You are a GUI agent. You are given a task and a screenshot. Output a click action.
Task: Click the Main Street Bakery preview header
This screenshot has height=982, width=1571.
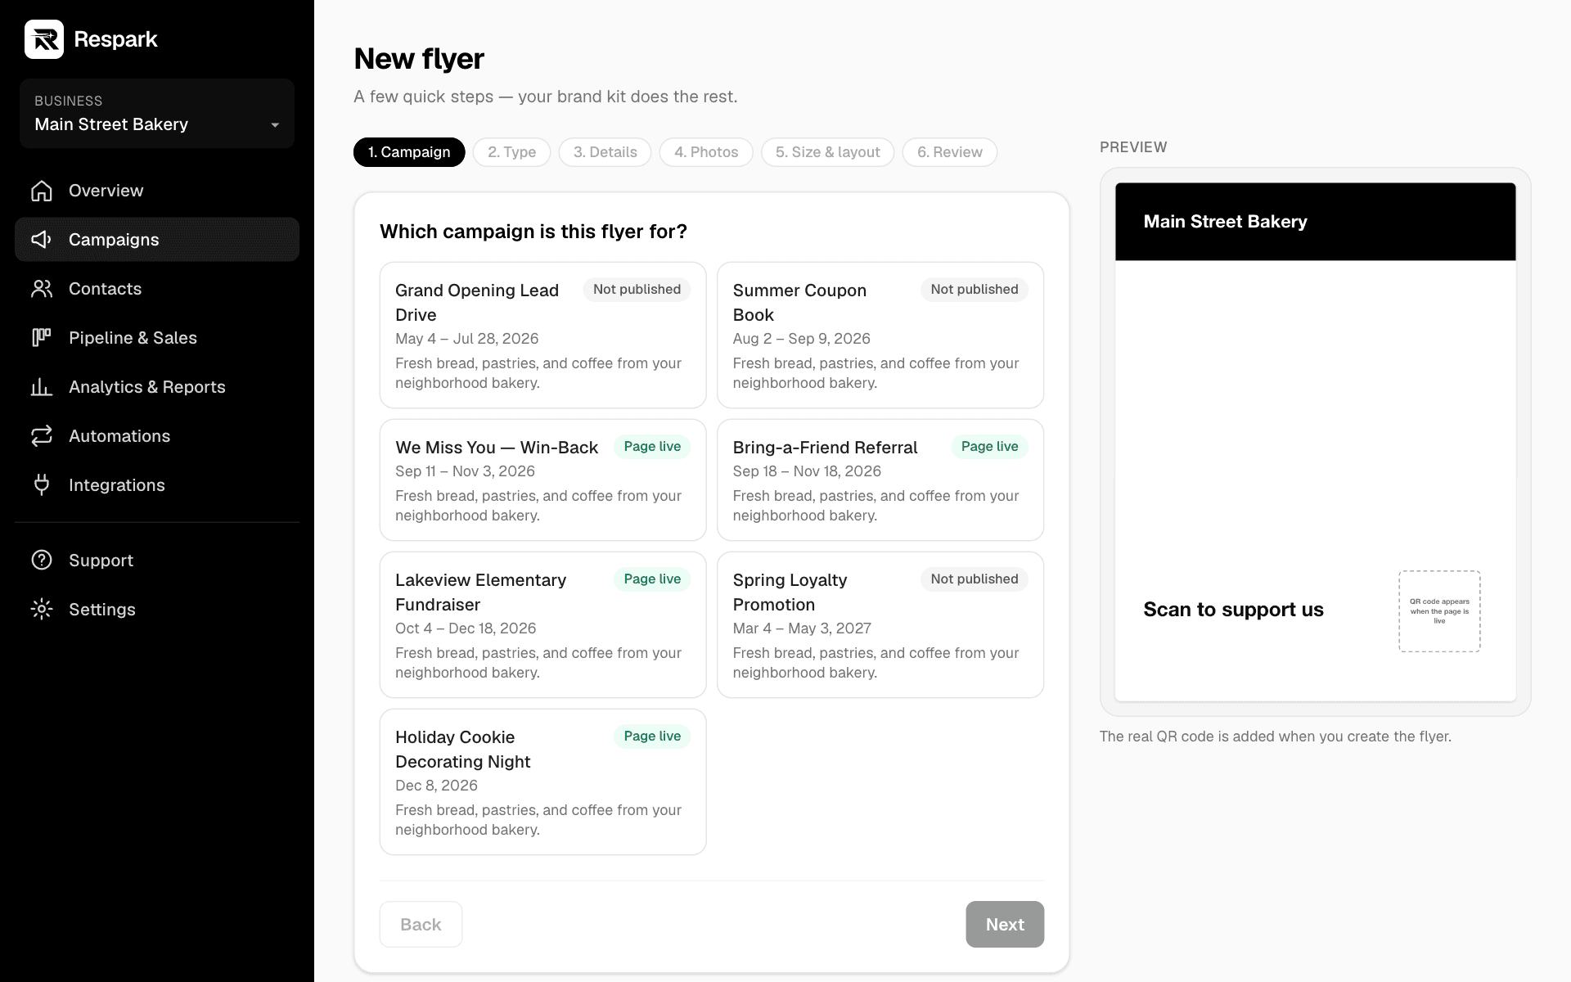tap(1316, 222)
